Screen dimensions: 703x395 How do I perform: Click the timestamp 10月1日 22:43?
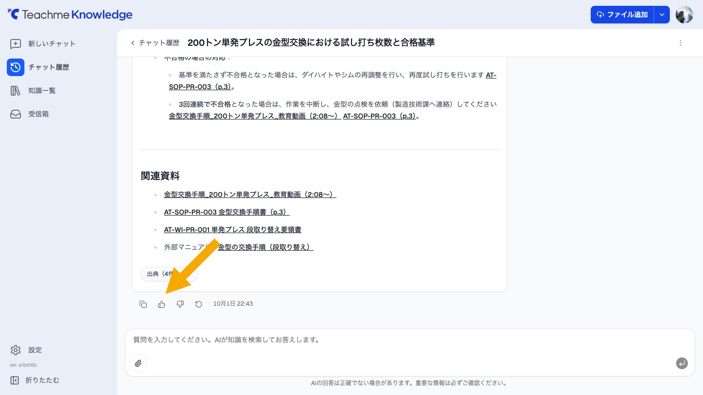coord(233,304)
